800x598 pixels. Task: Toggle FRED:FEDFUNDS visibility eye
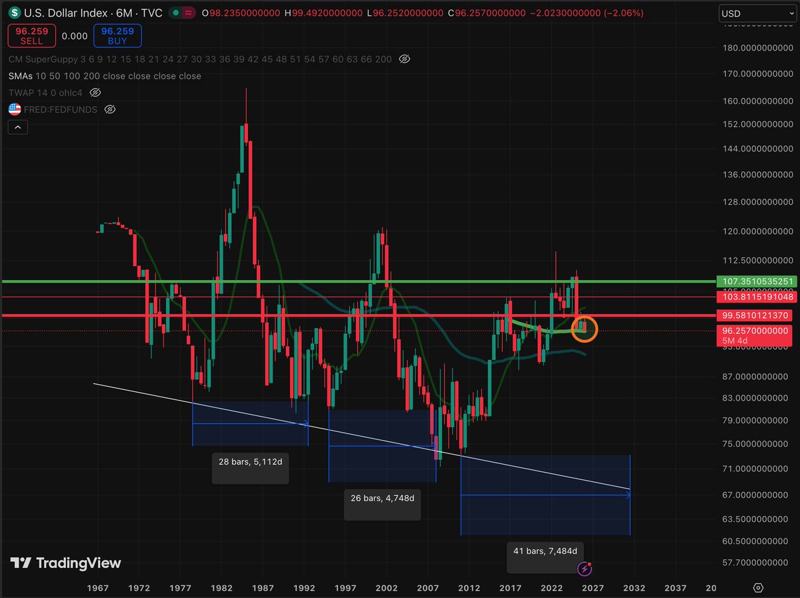point(111,109)
